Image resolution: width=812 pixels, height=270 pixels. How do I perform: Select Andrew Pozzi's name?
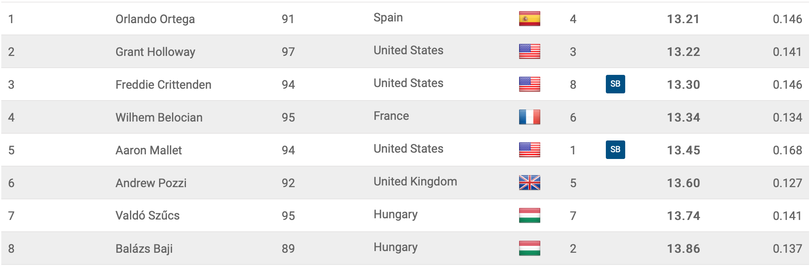point(151,183)
